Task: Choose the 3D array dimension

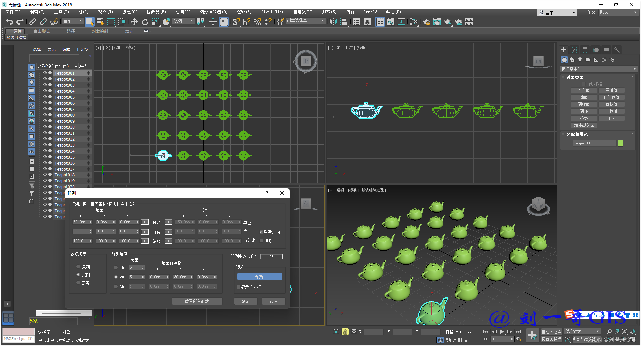Action: 116,287
